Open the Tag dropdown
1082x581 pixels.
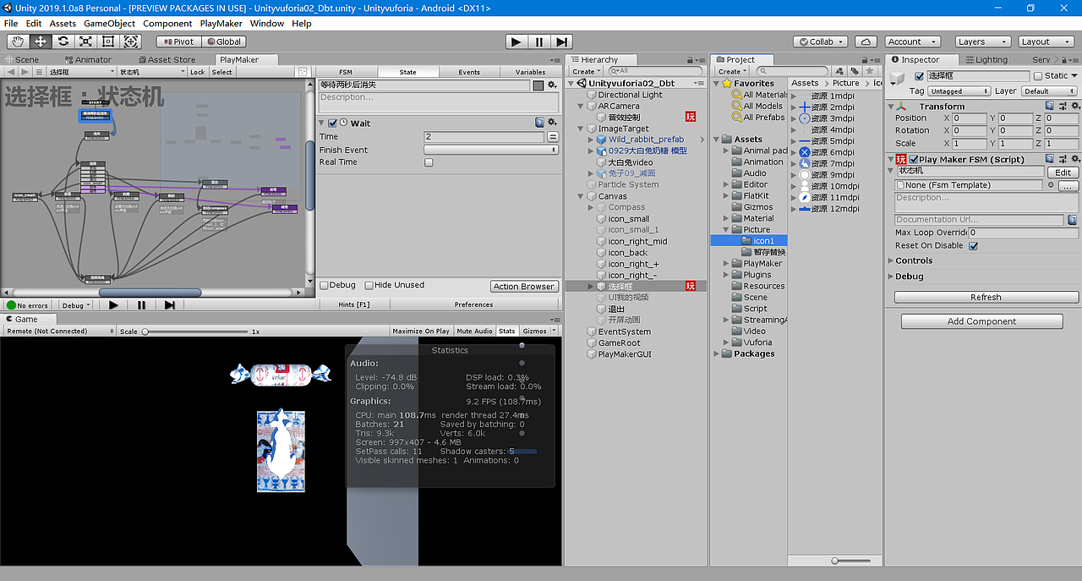pyautogui.click(x=959, y=91)
